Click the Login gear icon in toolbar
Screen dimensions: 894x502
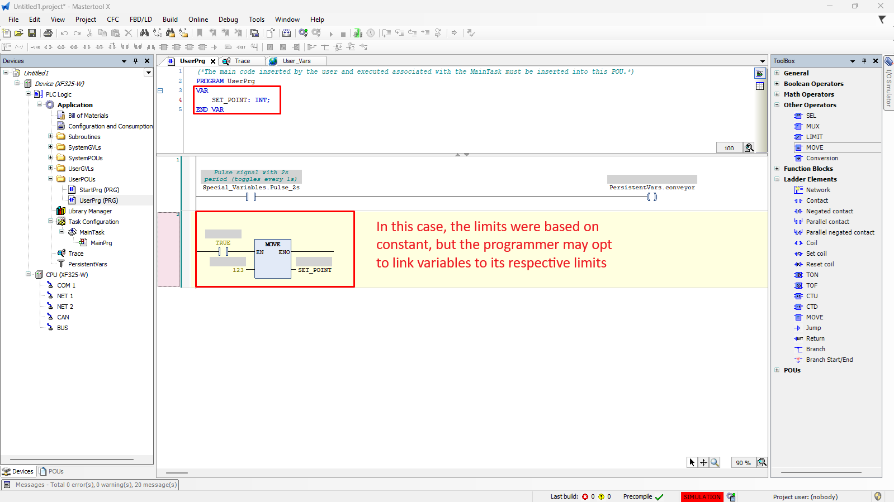(303, 33)
